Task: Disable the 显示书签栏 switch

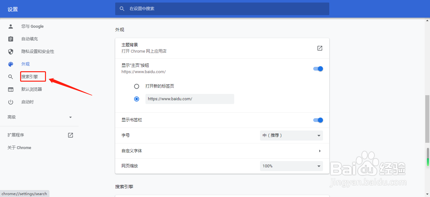Action: pos(318,120)
